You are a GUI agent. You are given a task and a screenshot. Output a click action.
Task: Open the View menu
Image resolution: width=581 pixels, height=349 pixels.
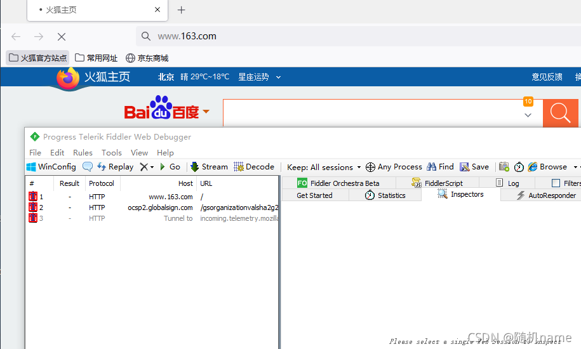click(139, 153)
